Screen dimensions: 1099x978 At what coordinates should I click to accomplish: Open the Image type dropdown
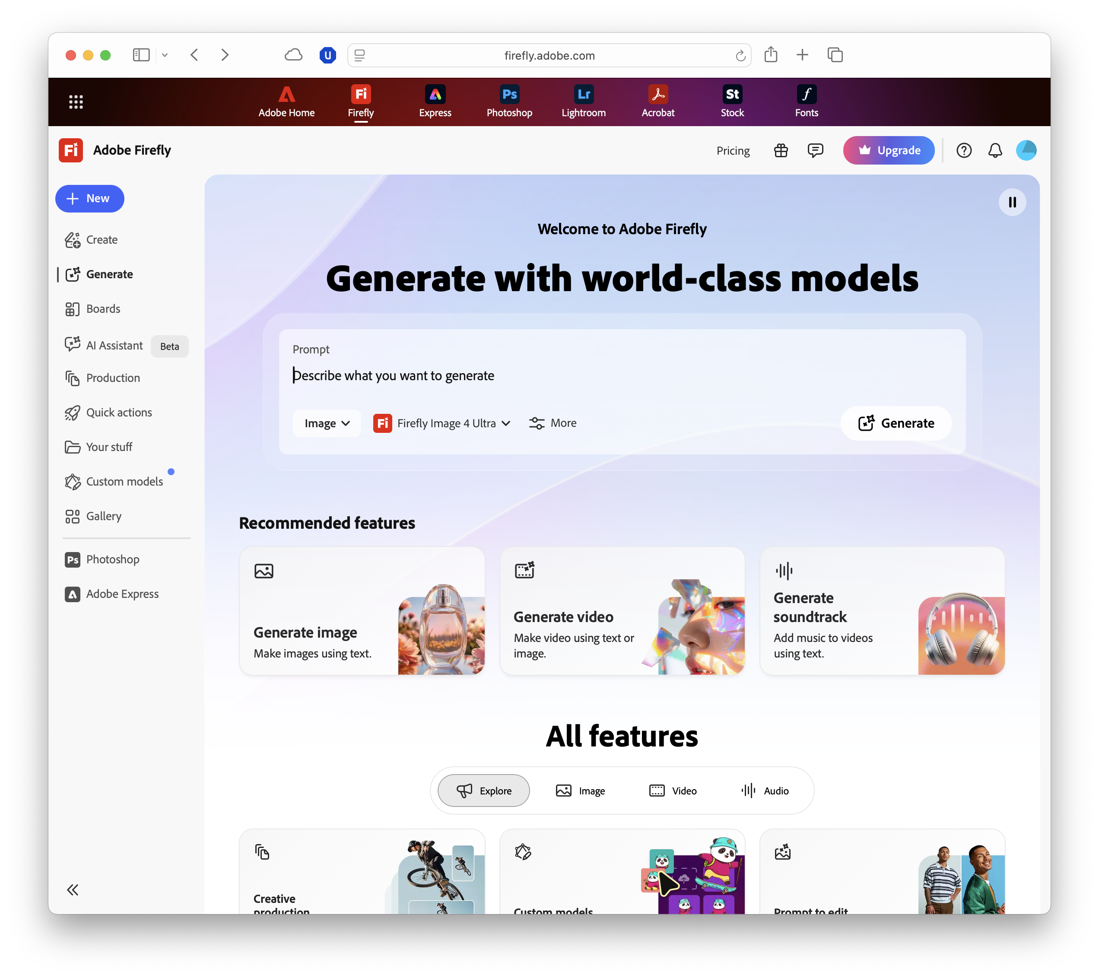tap(327, 423)
